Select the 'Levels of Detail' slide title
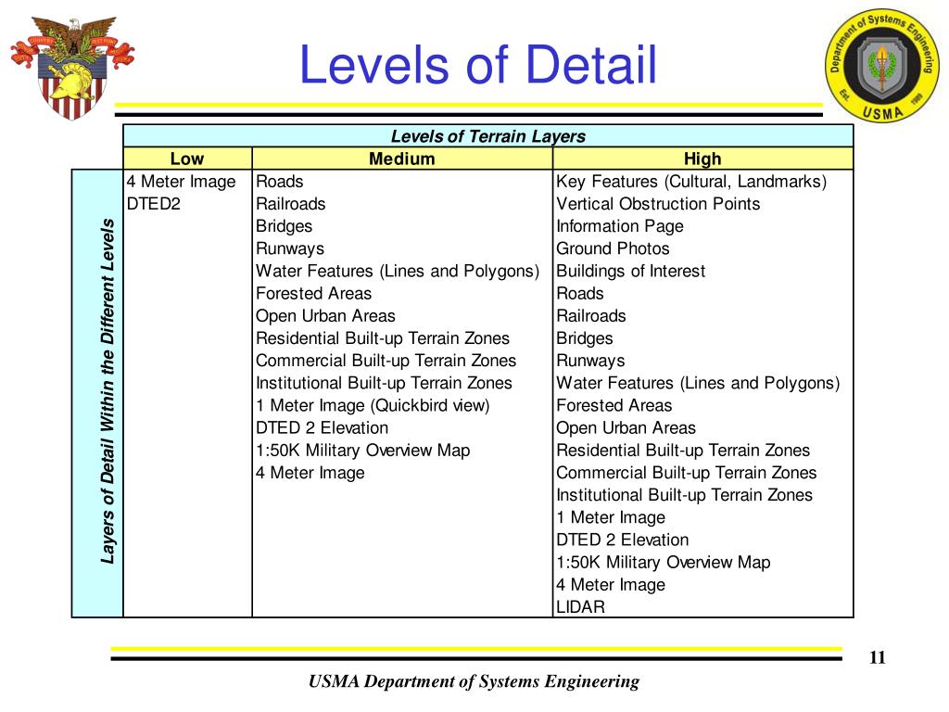This screenshot has height=712, width=949. (478, 65)
